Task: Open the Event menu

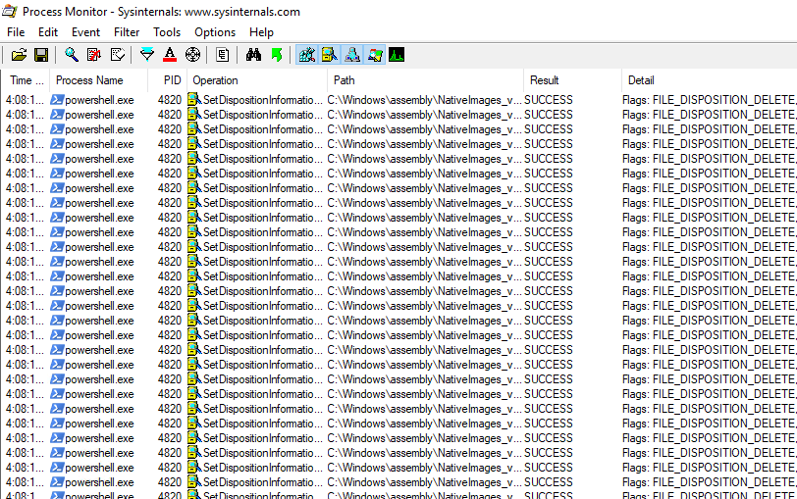Action: point(85,32)
